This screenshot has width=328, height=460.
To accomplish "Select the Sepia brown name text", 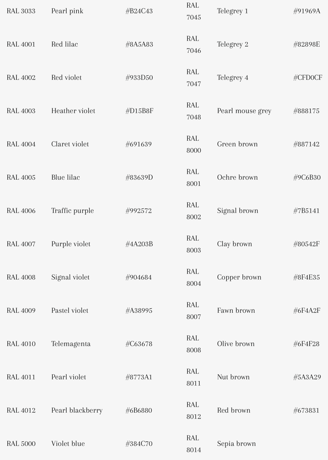I will click(236, 444).
